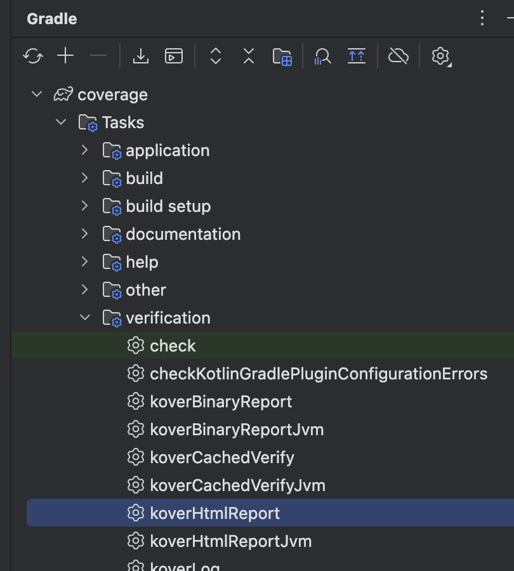
Task: Select the koverBinaryReportJvm task
Action: pos(237,430)
